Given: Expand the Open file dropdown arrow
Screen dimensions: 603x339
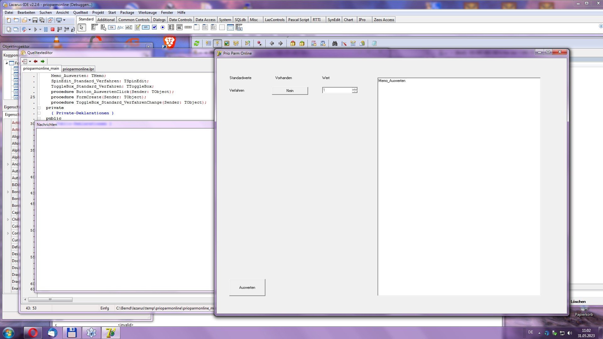Looking at the screenshot, I should [30, 20].
